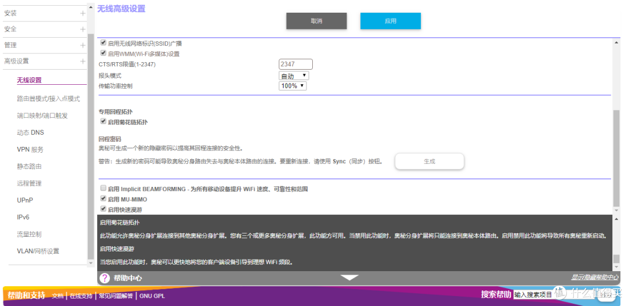
Task: Click the 帮助中心 question mark icon
Action: tap(105, 278)
